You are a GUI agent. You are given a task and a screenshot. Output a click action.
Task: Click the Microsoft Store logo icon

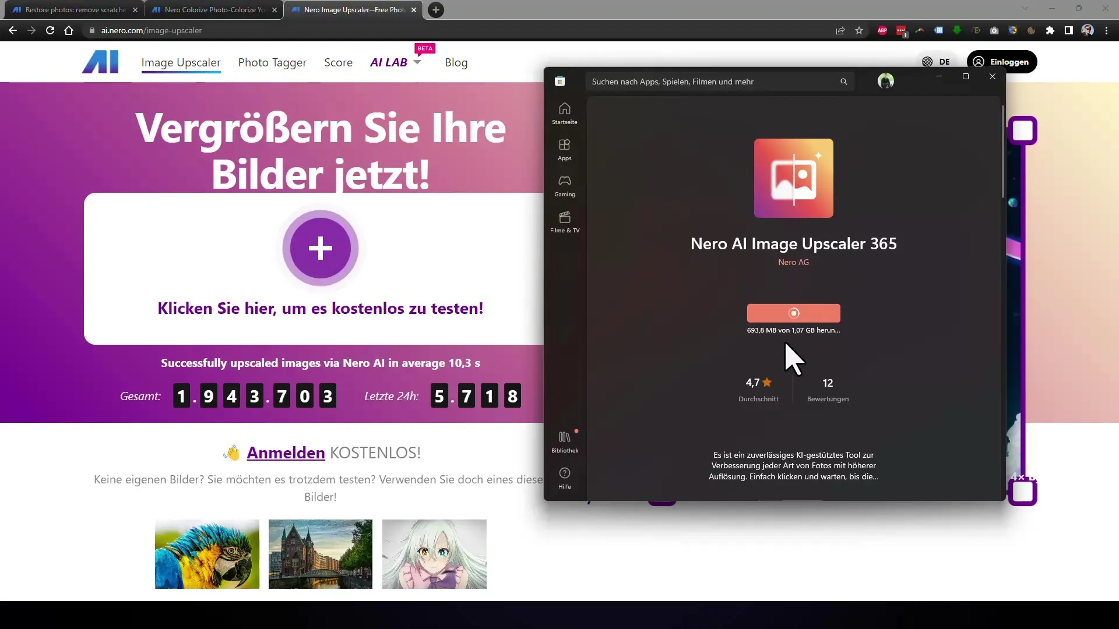560,81
